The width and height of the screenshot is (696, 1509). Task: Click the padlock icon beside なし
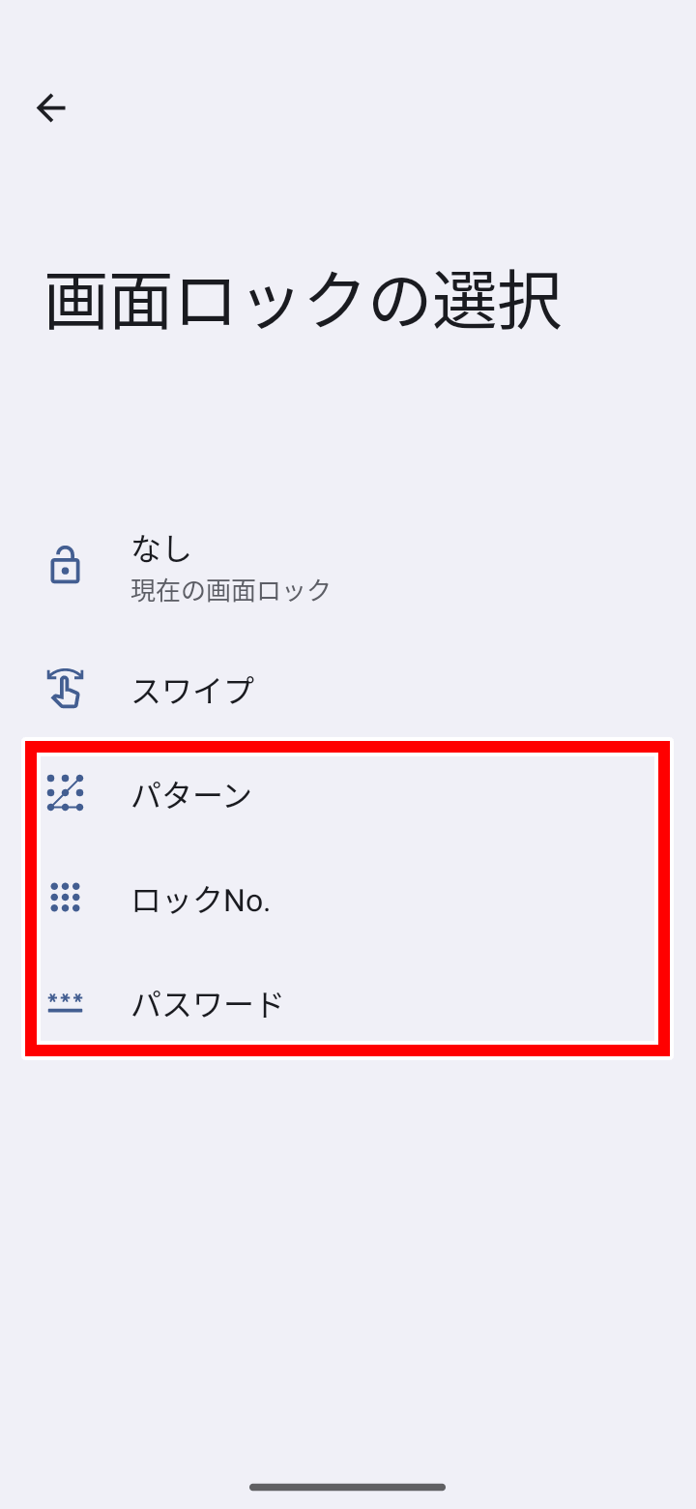(x=65, y=566)
